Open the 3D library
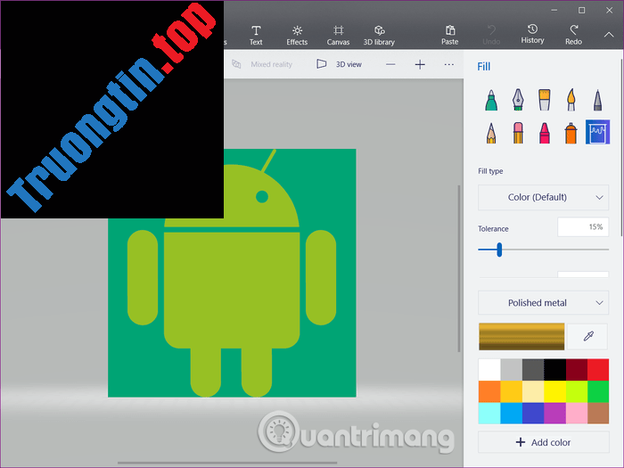 [x=379, y=35]
